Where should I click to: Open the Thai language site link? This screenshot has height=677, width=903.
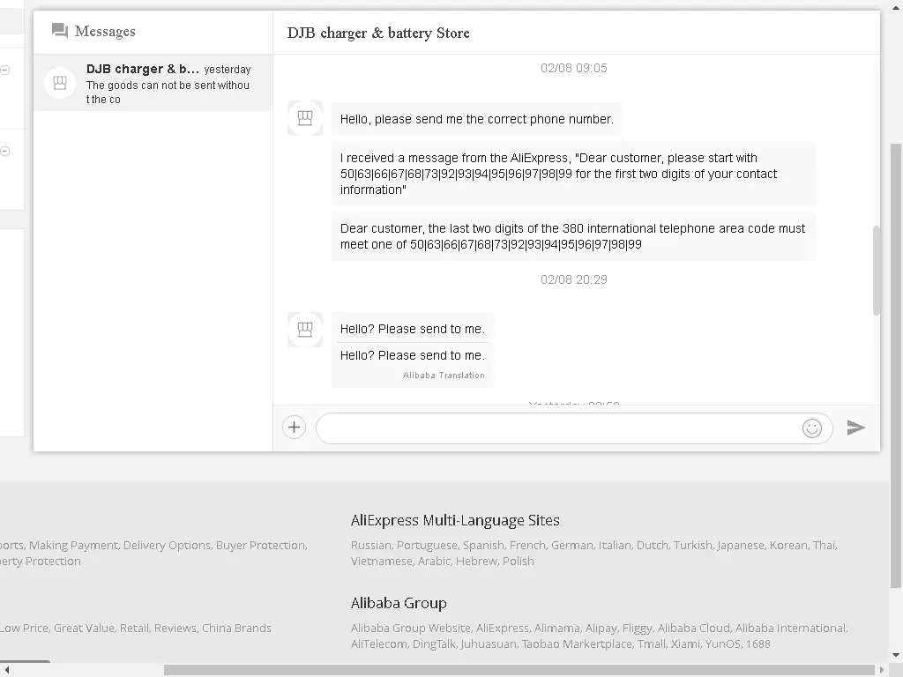coord(825,545)
